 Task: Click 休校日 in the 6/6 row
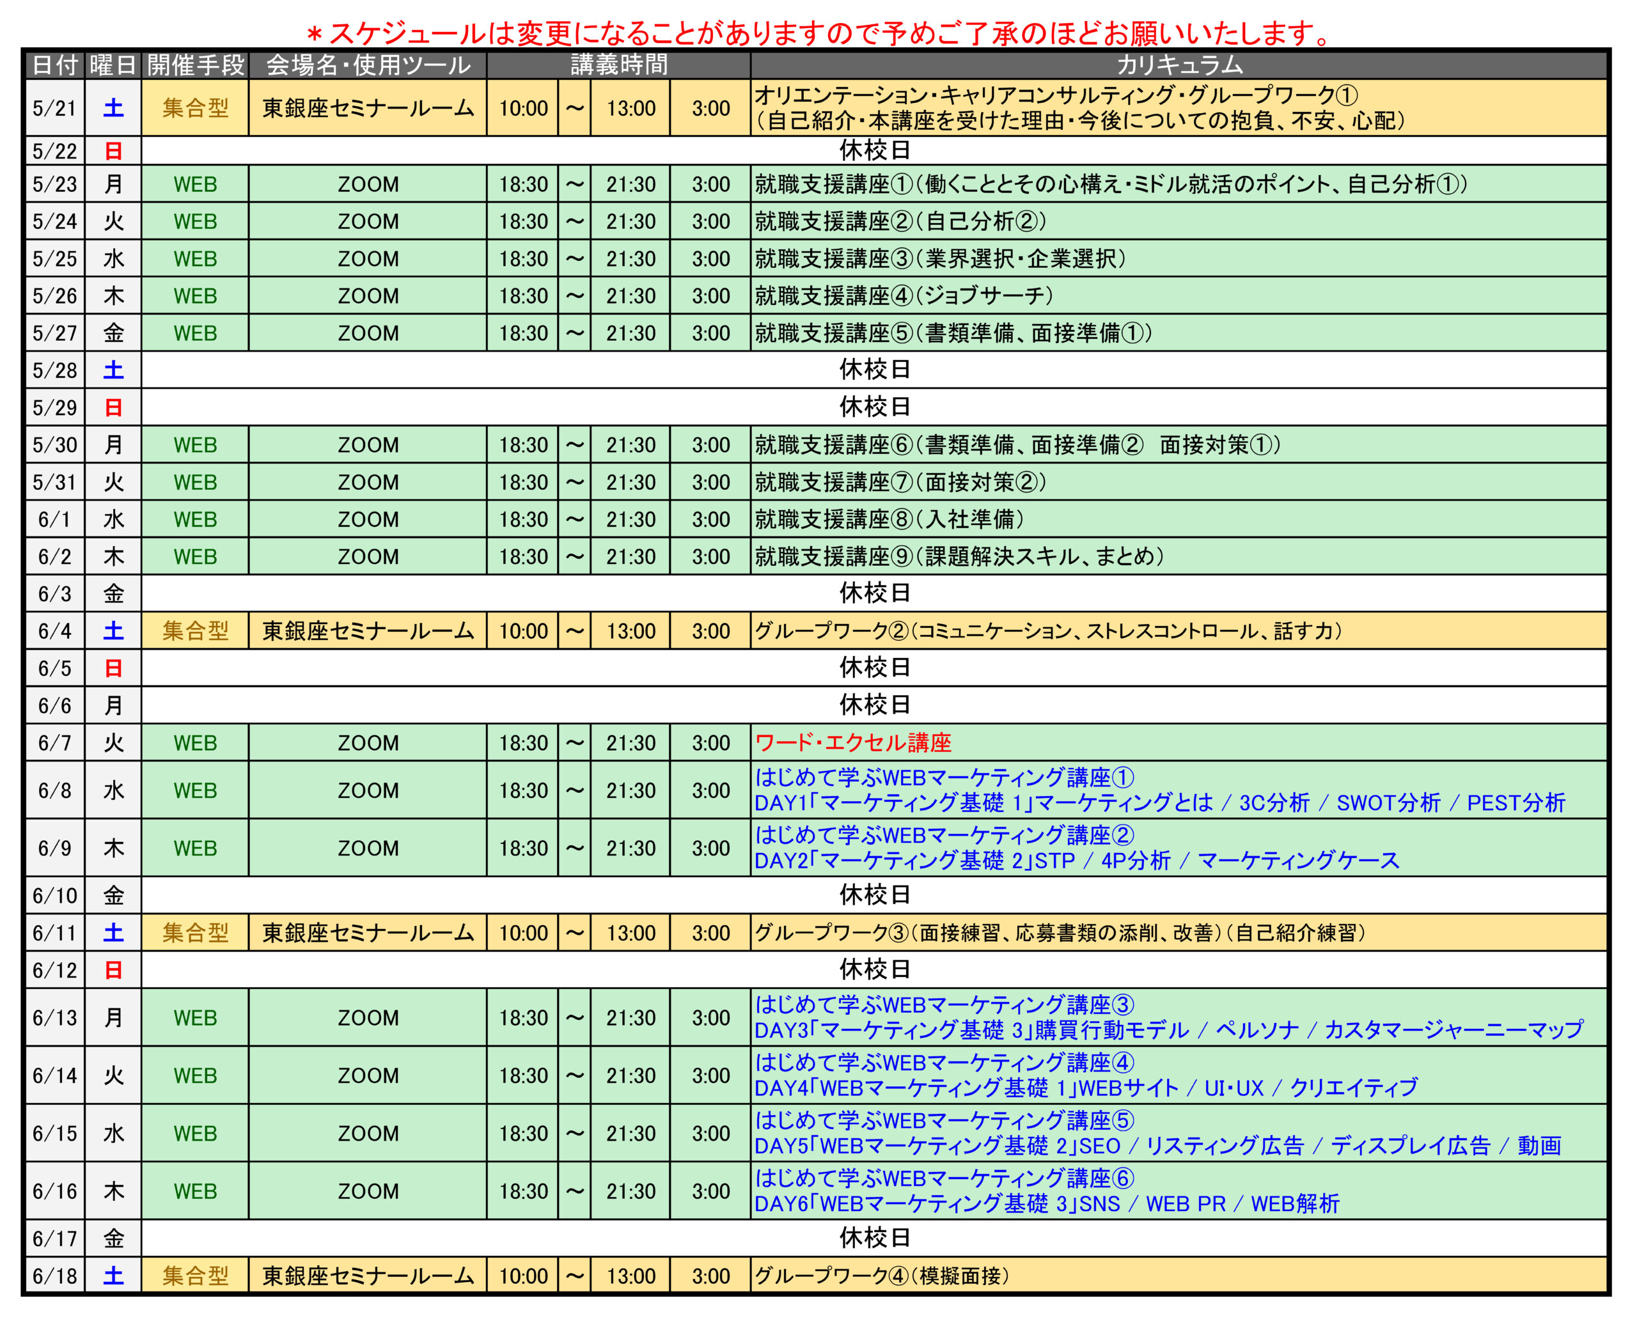[x=874, y=705]
